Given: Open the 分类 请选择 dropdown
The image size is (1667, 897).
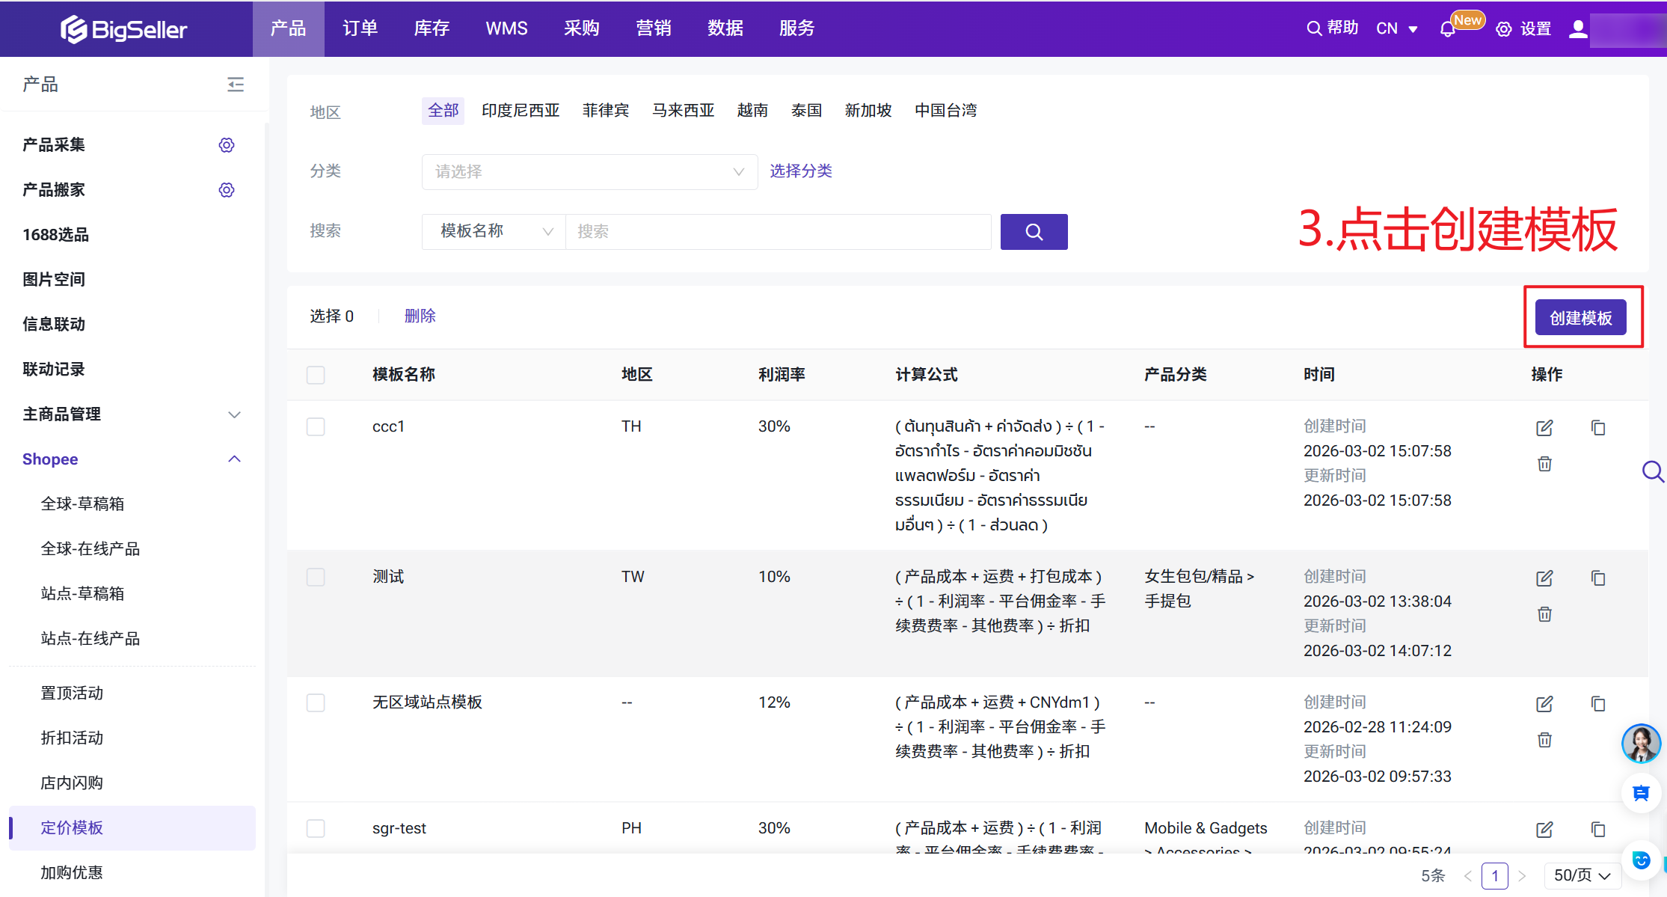Looking at the screenshot, I should (x=589, y=172).
